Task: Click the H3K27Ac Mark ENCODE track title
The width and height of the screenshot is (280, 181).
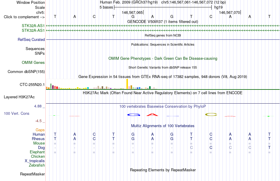Action: pos(163,93)
